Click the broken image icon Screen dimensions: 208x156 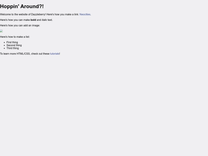pyautogui.click(x=1, y=31)
